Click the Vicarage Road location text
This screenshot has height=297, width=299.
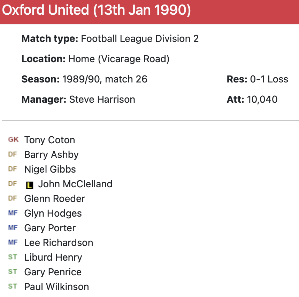pos(133,59)
